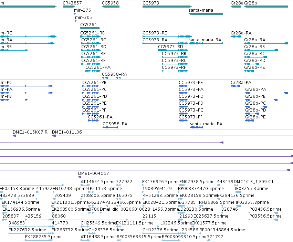The width and height of the screenshot is (293, 242).
Task: Click transcript CG5261-RF label
Action: click(x=93, y=61)
